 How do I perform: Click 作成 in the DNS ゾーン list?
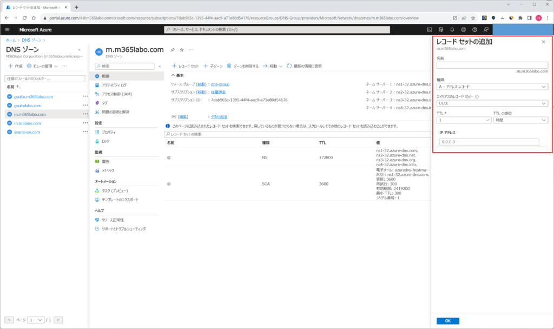[15, 66]
